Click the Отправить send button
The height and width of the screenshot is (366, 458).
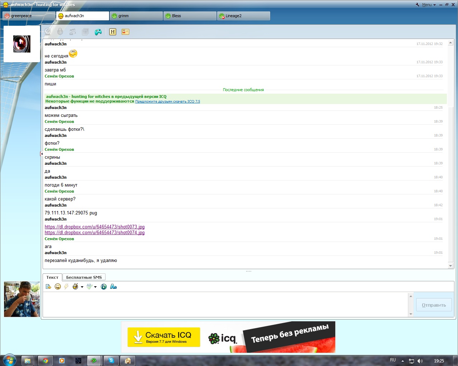pos(434,305)
